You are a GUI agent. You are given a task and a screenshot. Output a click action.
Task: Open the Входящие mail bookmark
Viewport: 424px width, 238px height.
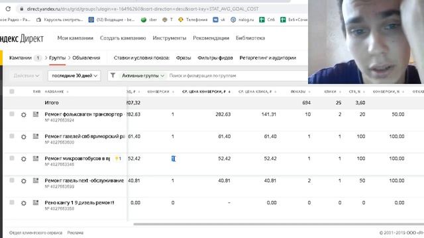click(111, 20)
